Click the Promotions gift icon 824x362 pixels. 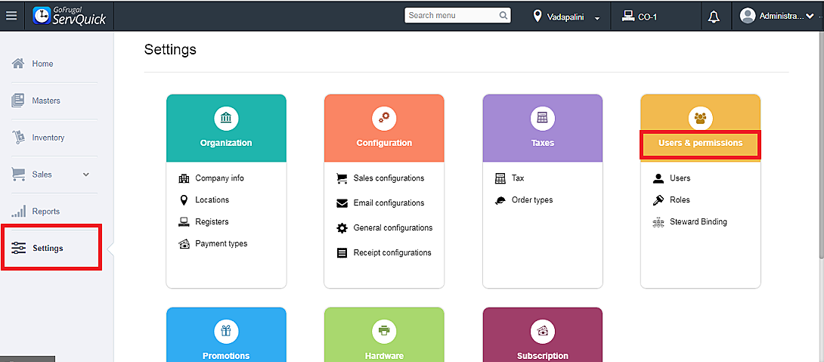click(x=226, y=331)
